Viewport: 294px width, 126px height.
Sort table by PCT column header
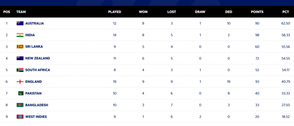pyautogui.click(x=285, y=12)
